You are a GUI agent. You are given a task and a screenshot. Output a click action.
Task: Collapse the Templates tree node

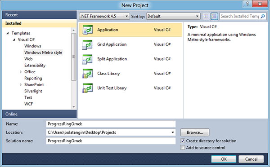click(x=8, y=33)
